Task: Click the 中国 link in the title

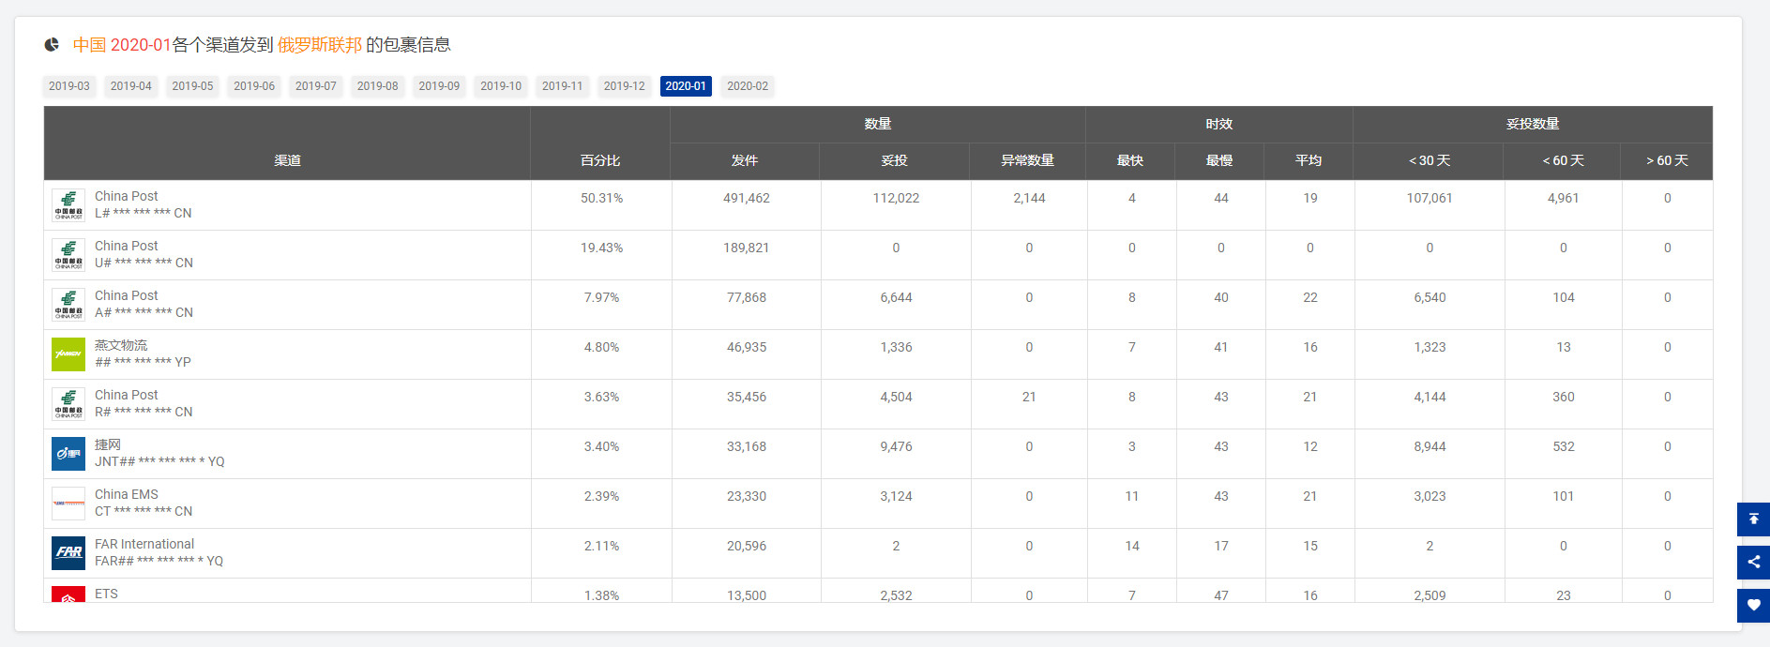Action: coord(90,45)
